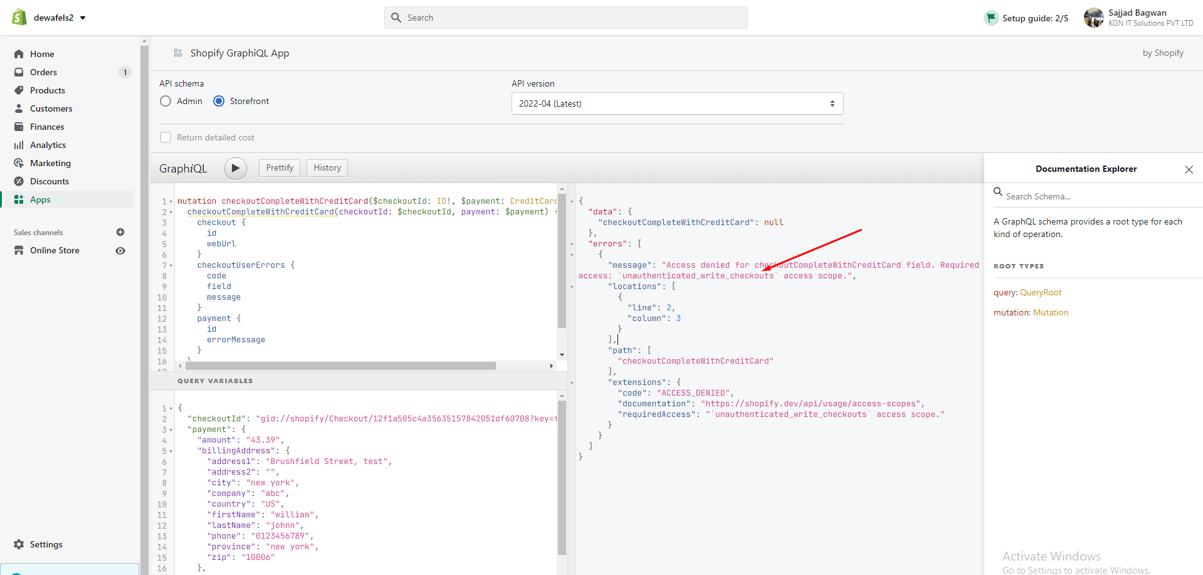
Task: Click left sidebar vertical scrollbar
Action: [x=144, y=307]
